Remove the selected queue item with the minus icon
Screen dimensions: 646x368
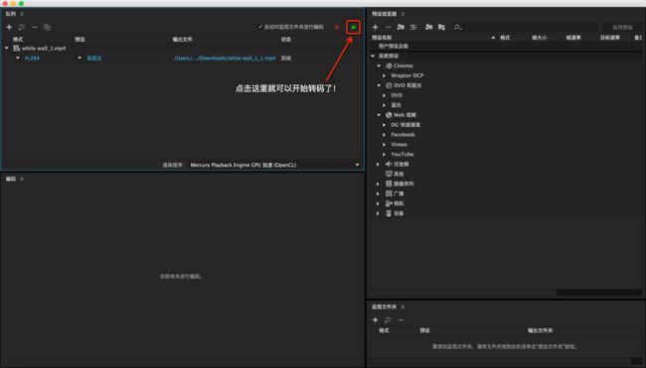35,27
